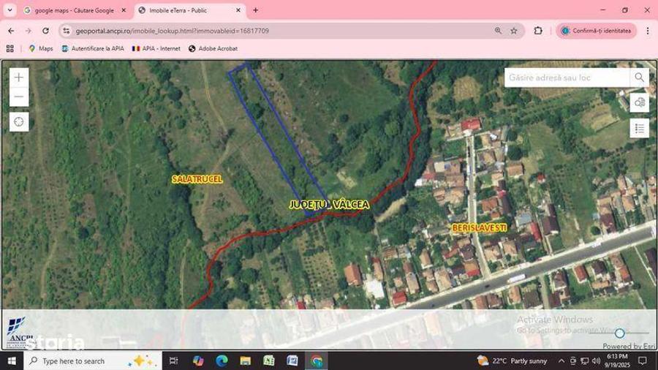Zoom in the map with plus button
Image resolution: width=658 pixels, height=370 pixels.
tap(19, 78)
